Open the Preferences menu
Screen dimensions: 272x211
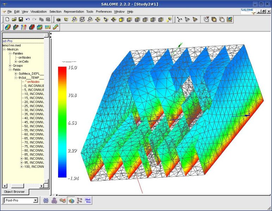[x=104, y=12]
